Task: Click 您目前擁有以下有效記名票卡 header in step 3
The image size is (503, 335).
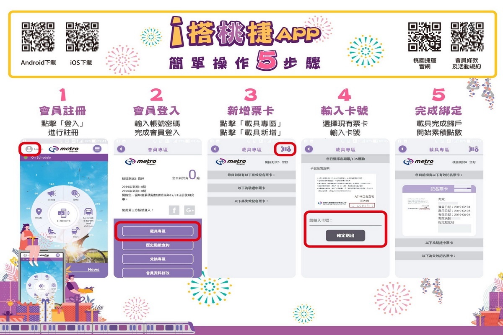Action: point(251,175)
